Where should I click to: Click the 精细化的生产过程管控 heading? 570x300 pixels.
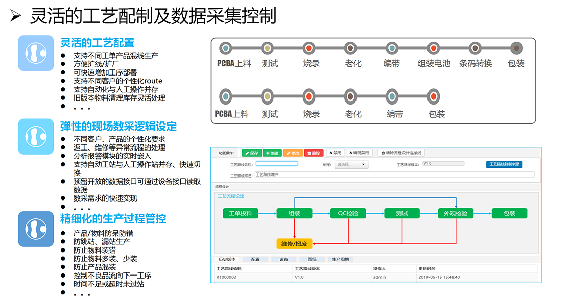pos(113,219)
